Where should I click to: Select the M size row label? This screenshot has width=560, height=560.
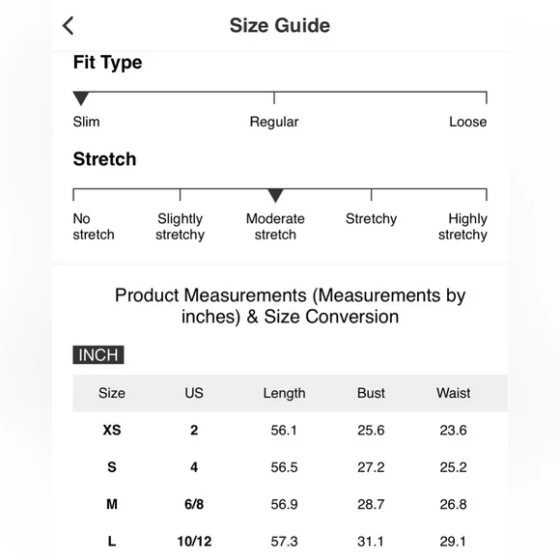click(112, 504)
